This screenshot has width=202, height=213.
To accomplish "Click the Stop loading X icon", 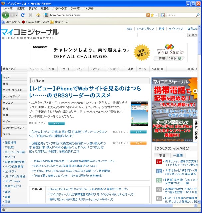I will point(30,15).
